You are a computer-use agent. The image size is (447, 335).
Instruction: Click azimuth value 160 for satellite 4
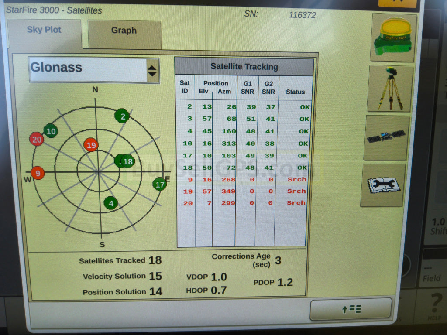click(x=229, y=131)
